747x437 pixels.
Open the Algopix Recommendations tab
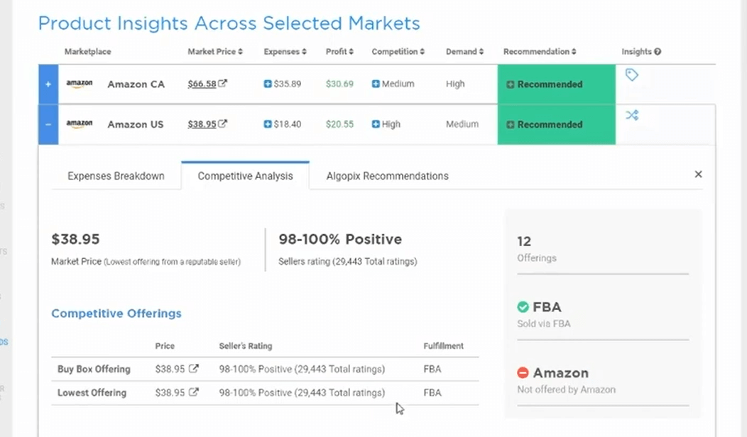coord(387,175)
